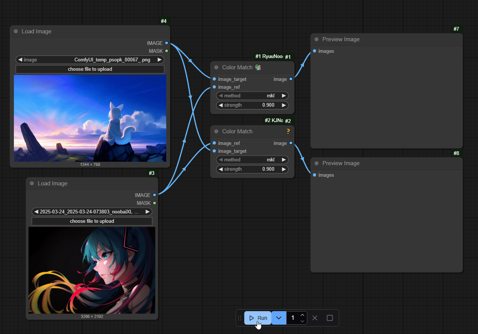Click strength 0.900 slider in node #1
The height and width of the screenshot is (334, 478).
pyautogui.click(x=252, y=105)
